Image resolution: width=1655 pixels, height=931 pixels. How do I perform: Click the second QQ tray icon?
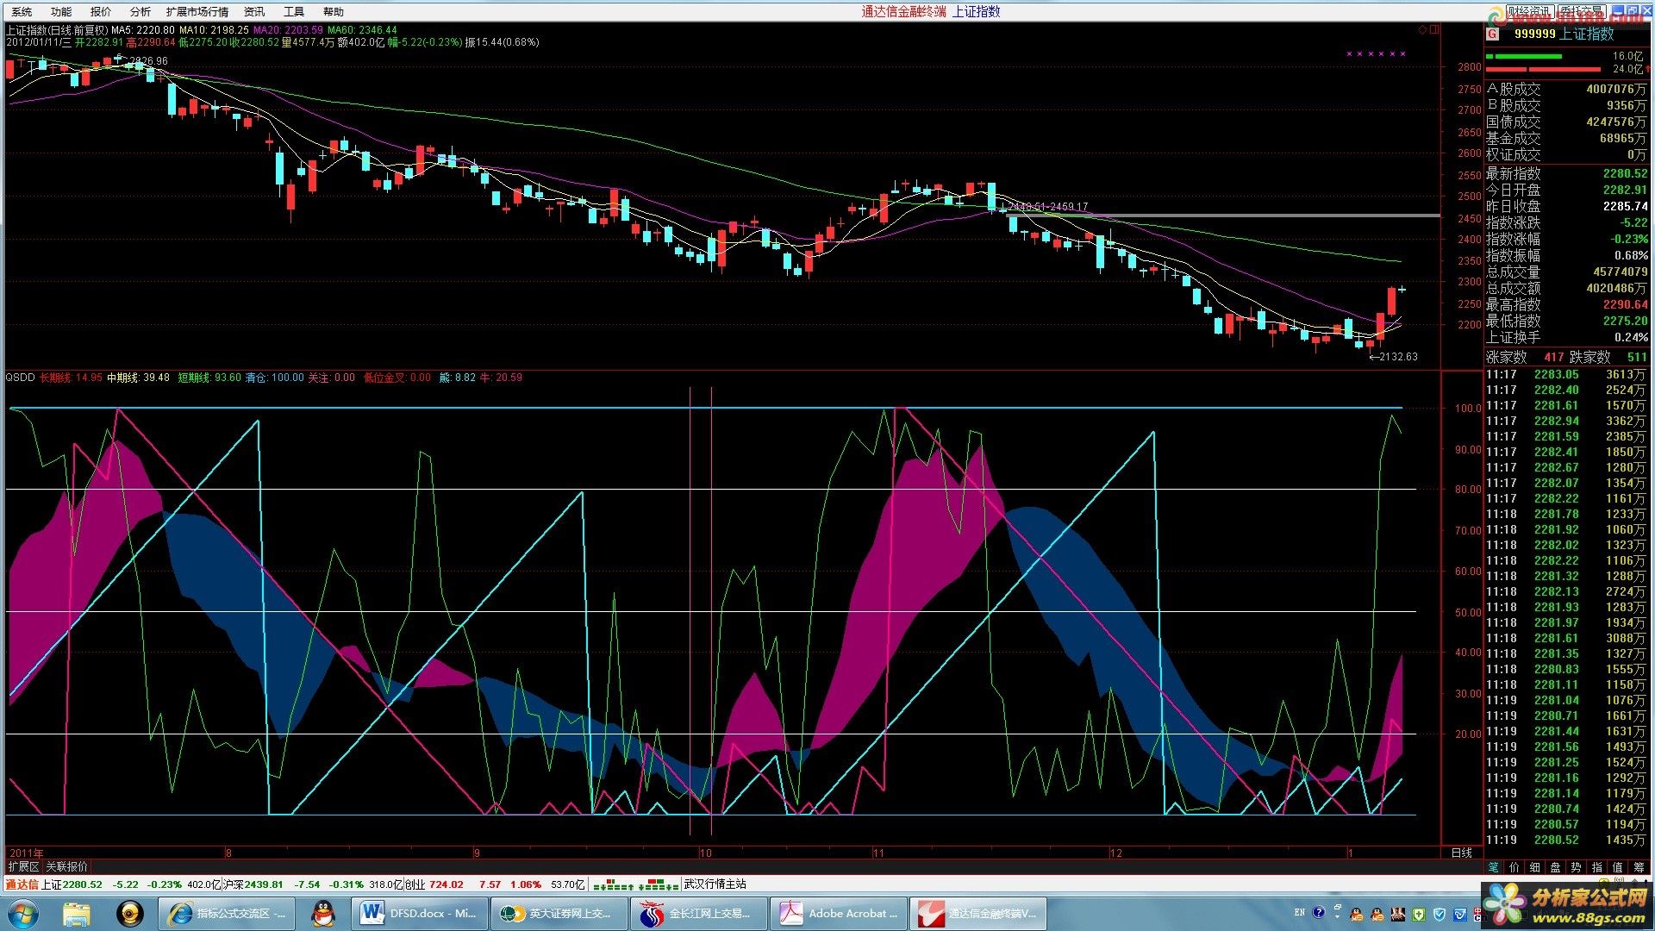[x=1377, y=914]
